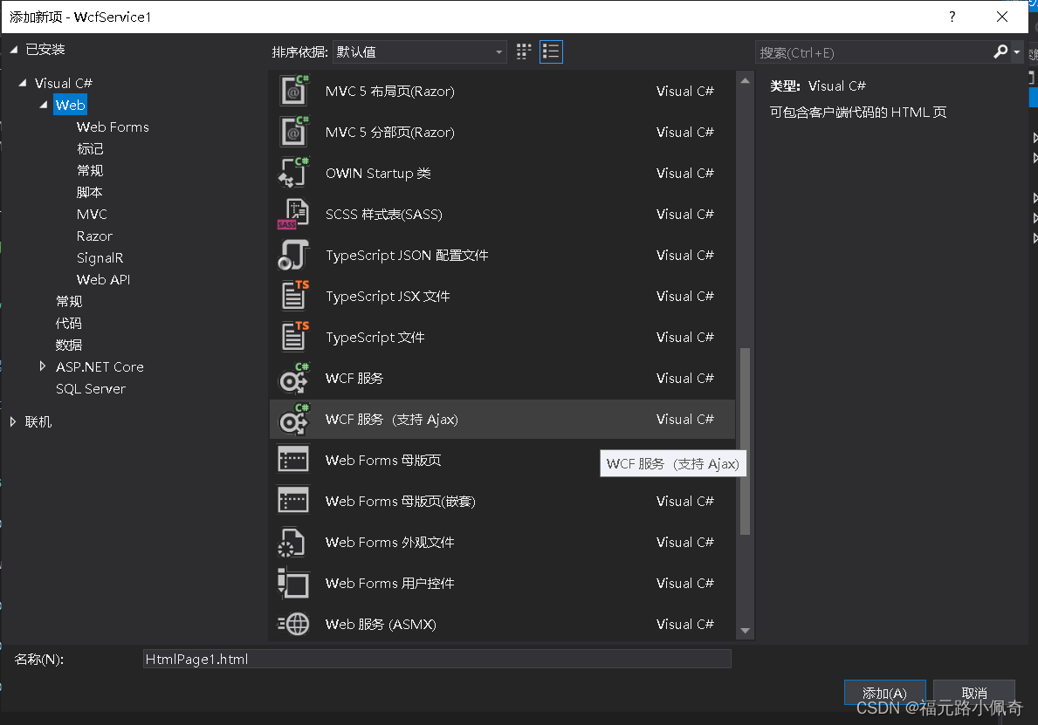The width and height of the screenshot is (1038, 725).
Task: Click the SCSS stylesheet (SASS) icon
Action: 293,214
